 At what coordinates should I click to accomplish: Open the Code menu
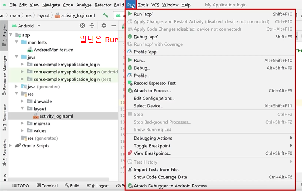pyautogui.click(x=68, y=5)
